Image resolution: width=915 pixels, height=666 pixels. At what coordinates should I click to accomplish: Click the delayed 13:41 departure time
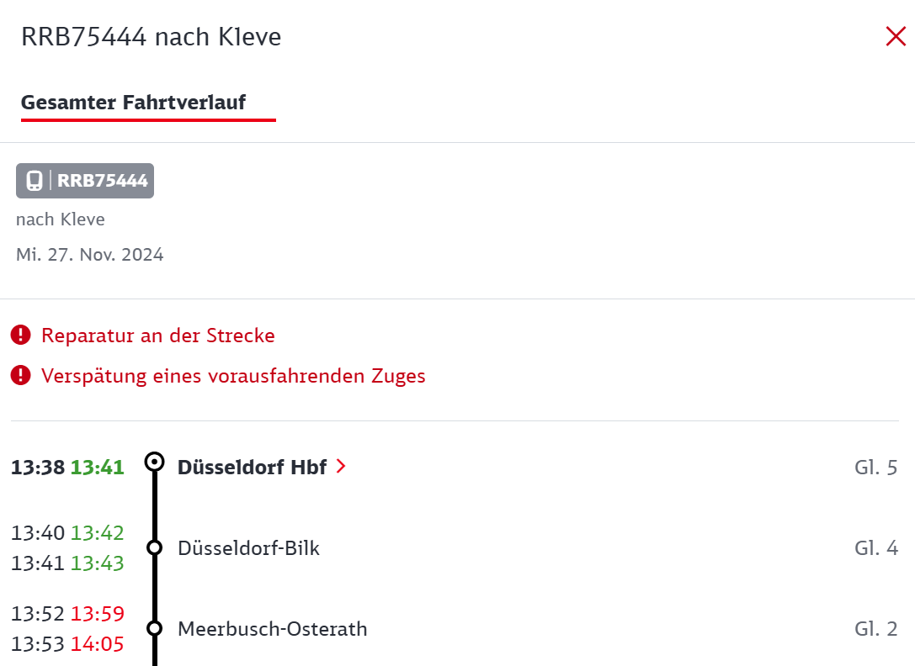98,468
